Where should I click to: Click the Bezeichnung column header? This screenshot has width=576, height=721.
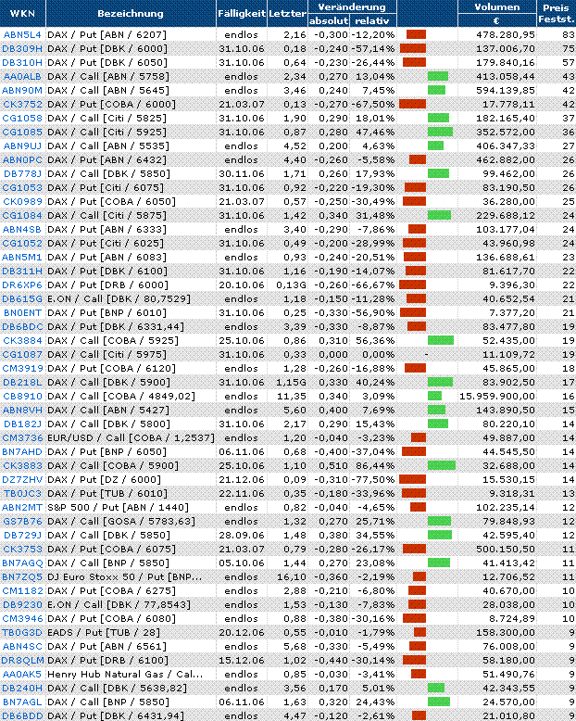click(x=131, y=13)
